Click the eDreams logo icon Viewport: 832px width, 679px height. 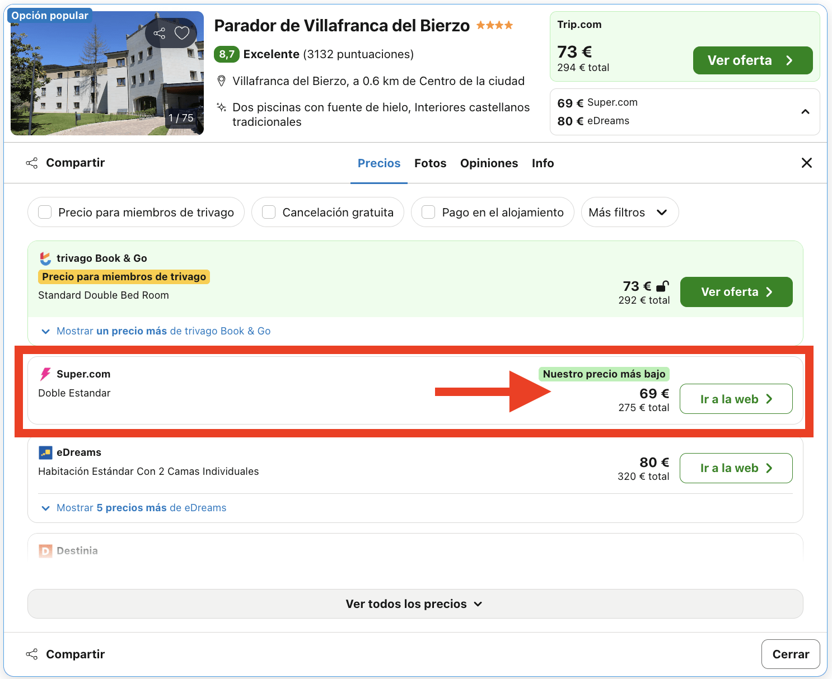click(45, 452)
